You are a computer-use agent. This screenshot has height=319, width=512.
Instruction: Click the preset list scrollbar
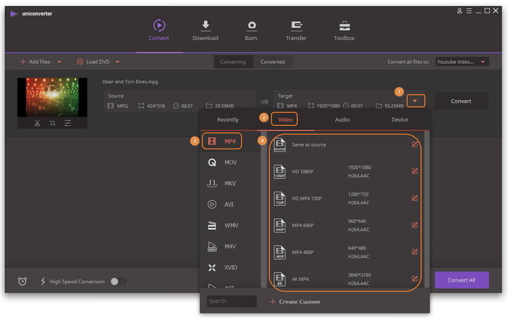coord(426,209)
